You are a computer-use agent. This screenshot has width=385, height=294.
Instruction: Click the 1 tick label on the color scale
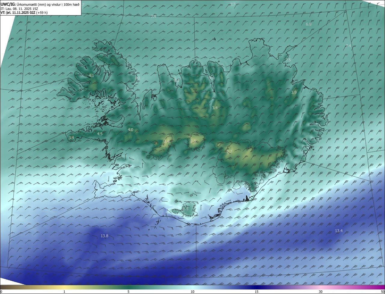tap(64, 292)
